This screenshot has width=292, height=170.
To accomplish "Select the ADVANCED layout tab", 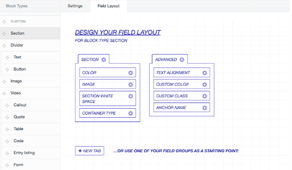I will tap(170, 59).
